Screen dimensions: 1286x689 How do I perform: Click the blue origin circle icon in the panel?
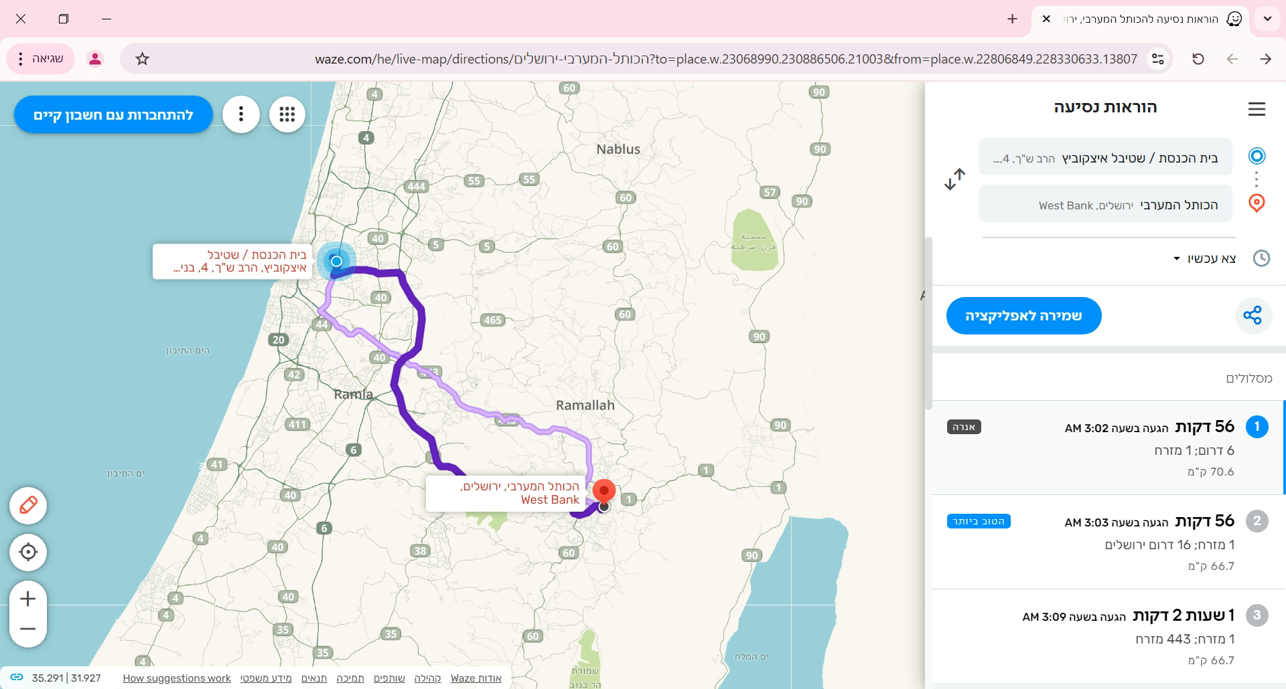click(1257, 156)
